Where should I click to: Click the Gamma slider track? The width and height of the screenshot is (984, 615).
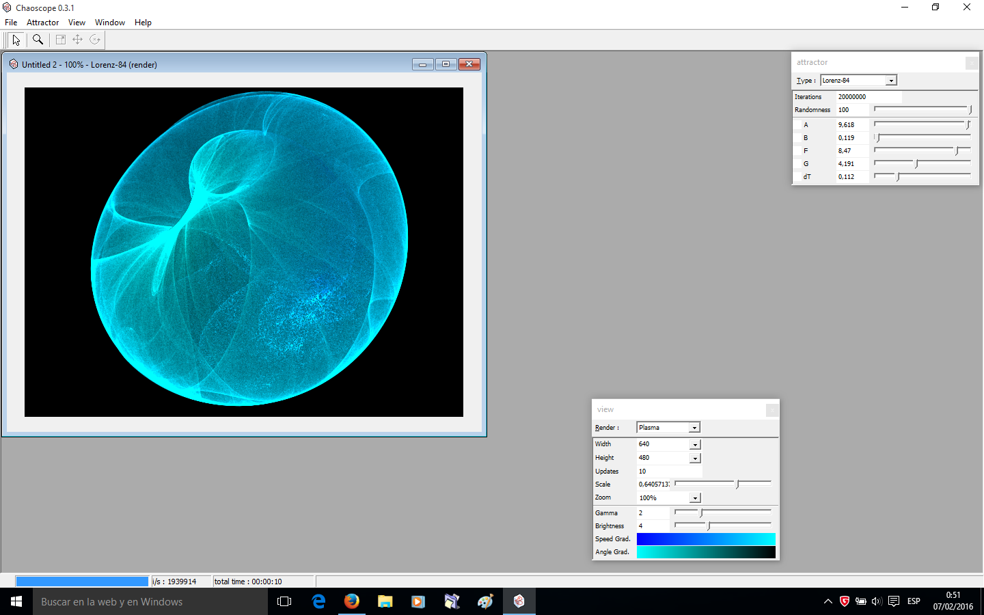[x=722, y=512]
